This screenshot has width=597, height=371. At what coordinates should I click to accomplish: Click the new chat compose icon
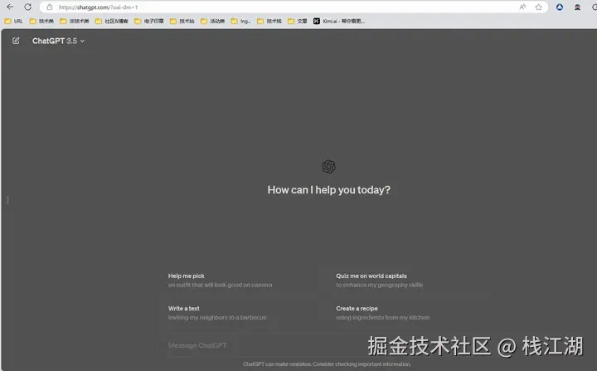tap(16, 41)
